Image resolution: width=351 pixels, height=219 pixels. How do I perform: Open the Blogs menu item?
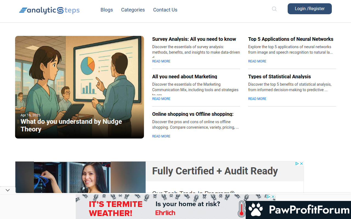pos(107,10)
